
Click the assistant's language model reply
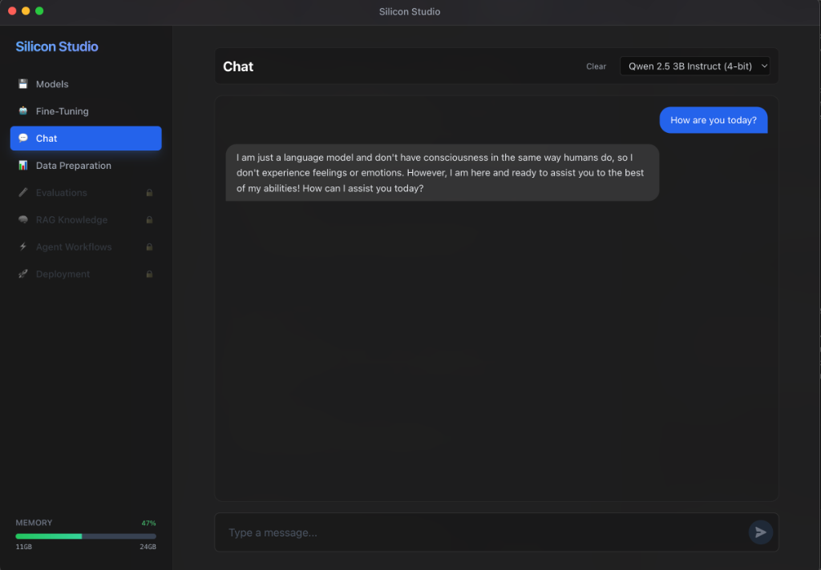442,173
